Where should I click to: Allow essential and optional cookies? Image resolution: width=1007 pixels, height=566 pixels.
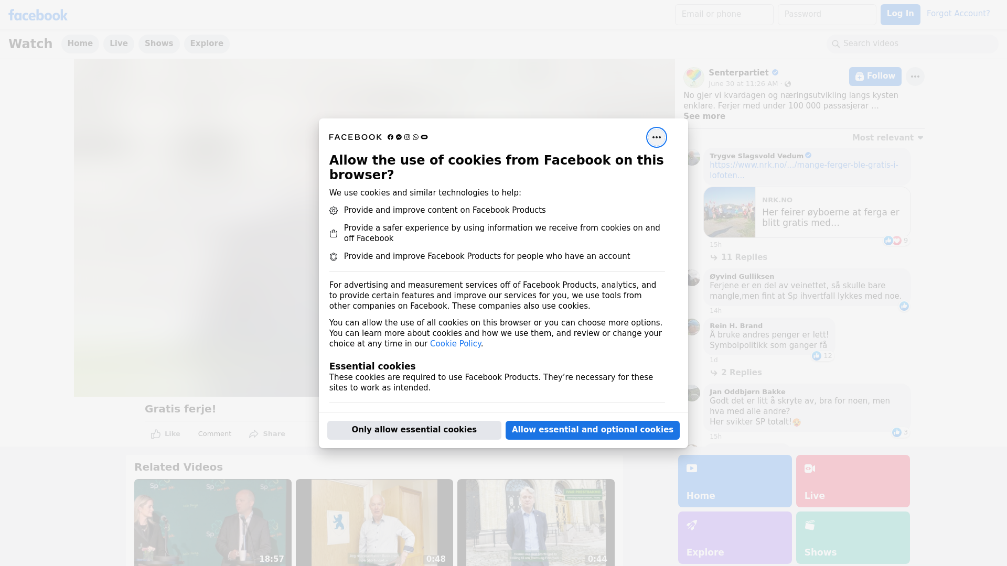592,430
